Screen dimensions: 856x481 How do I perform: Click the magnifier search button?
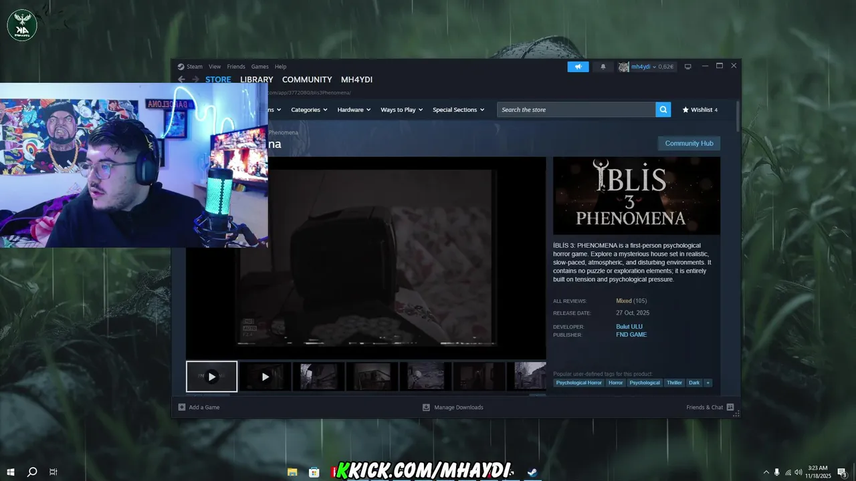click(663, 110)
